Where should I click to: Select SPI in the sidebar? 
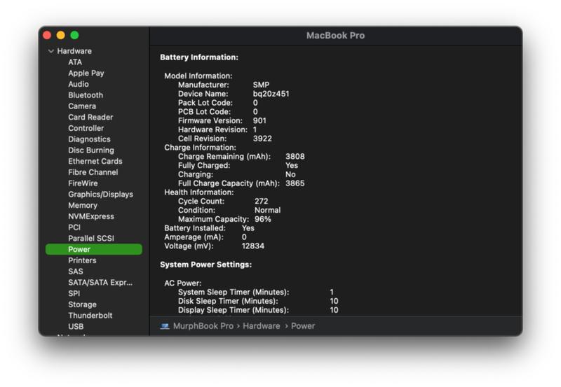74,294
